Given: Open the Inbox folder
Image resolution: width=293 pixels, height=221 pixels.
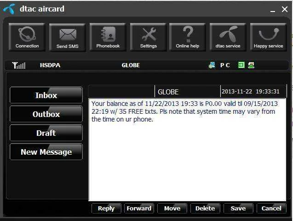Looking at the screenshot, I should [x=46, y=95].
